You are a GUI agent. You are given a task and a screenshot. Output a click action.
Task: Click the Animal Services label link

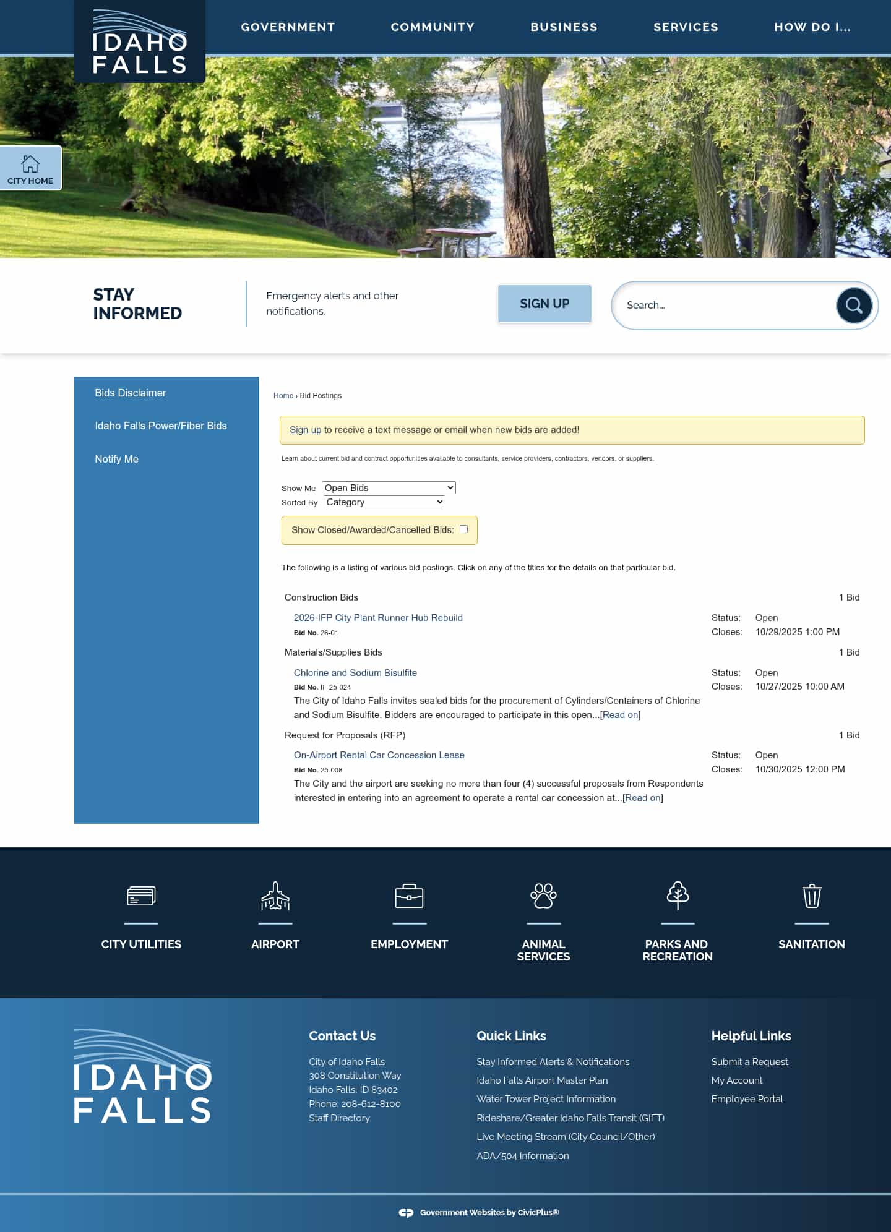point(543,951)
